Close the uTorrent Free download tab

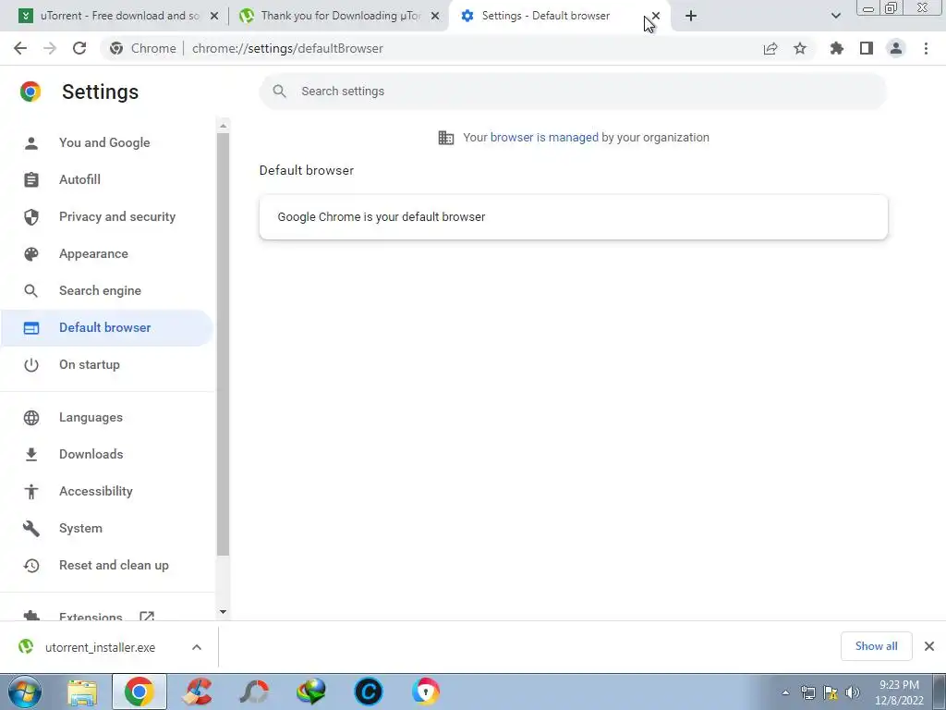214,17
